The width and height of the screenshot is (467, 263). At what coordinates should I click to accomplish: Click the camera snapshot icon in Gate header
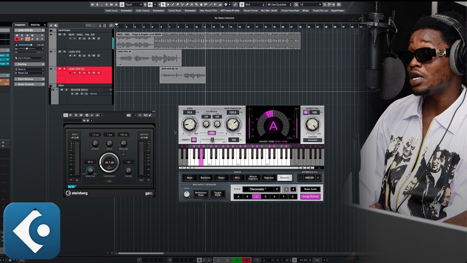pyautogui.click(x=128, y=115)
